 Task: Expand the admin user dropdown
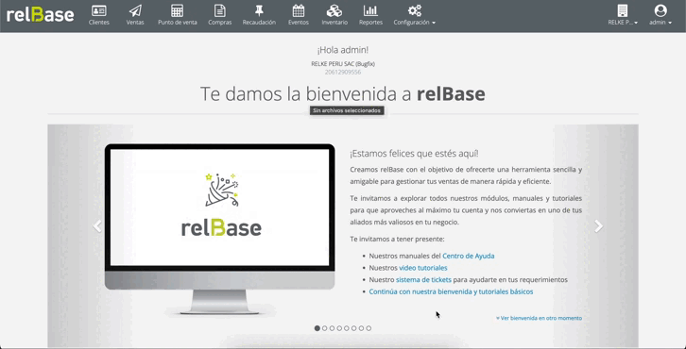tap(660, 23)
